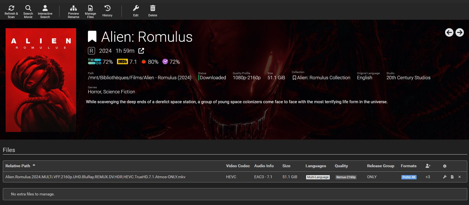Image resolution: width=469 pixels, height=205 pixels.
Task: Click the IMDb rating 7.1
Action: 127,62
